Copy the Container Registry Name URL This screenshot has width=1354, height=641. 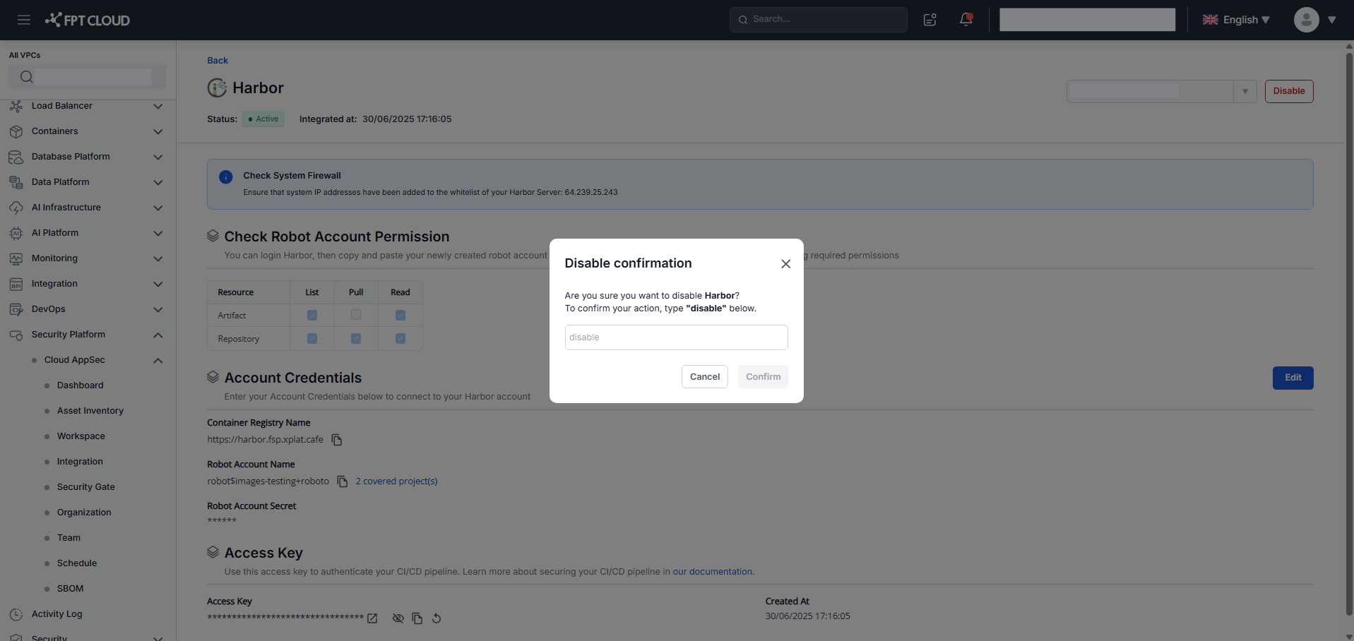point(337,440)
